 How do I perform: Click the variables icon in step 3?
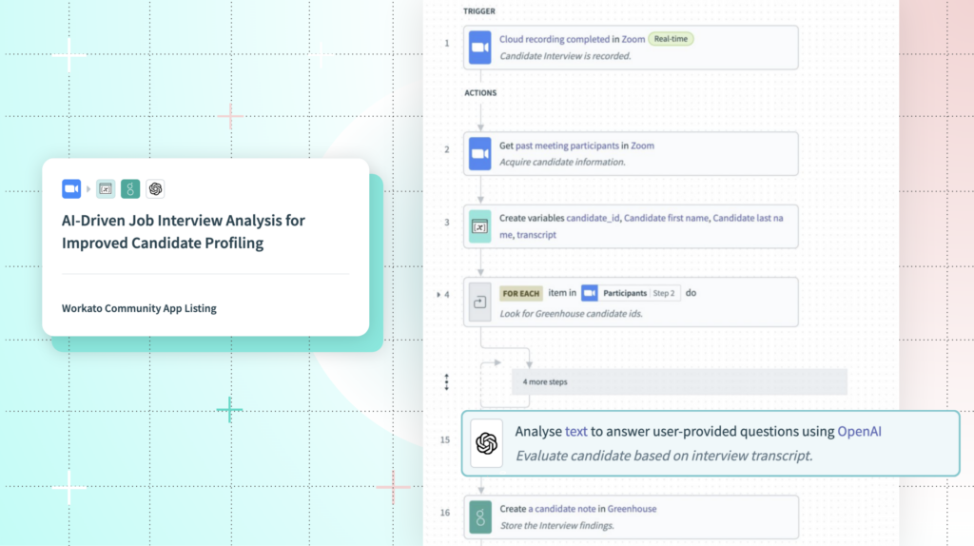(x=479, y=226)
